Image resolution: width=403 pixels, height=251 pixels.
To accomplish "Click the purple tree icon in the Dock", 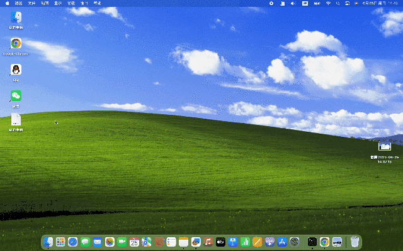I will [x=270, y=242].
